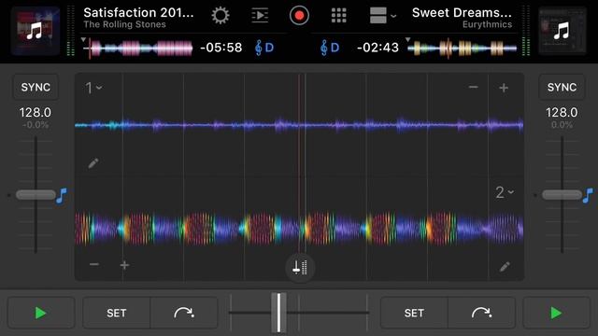This screenshot has height=336, width=598.
Task: Edit deck 2 beat grid with pencil icon
Action: 505,267
